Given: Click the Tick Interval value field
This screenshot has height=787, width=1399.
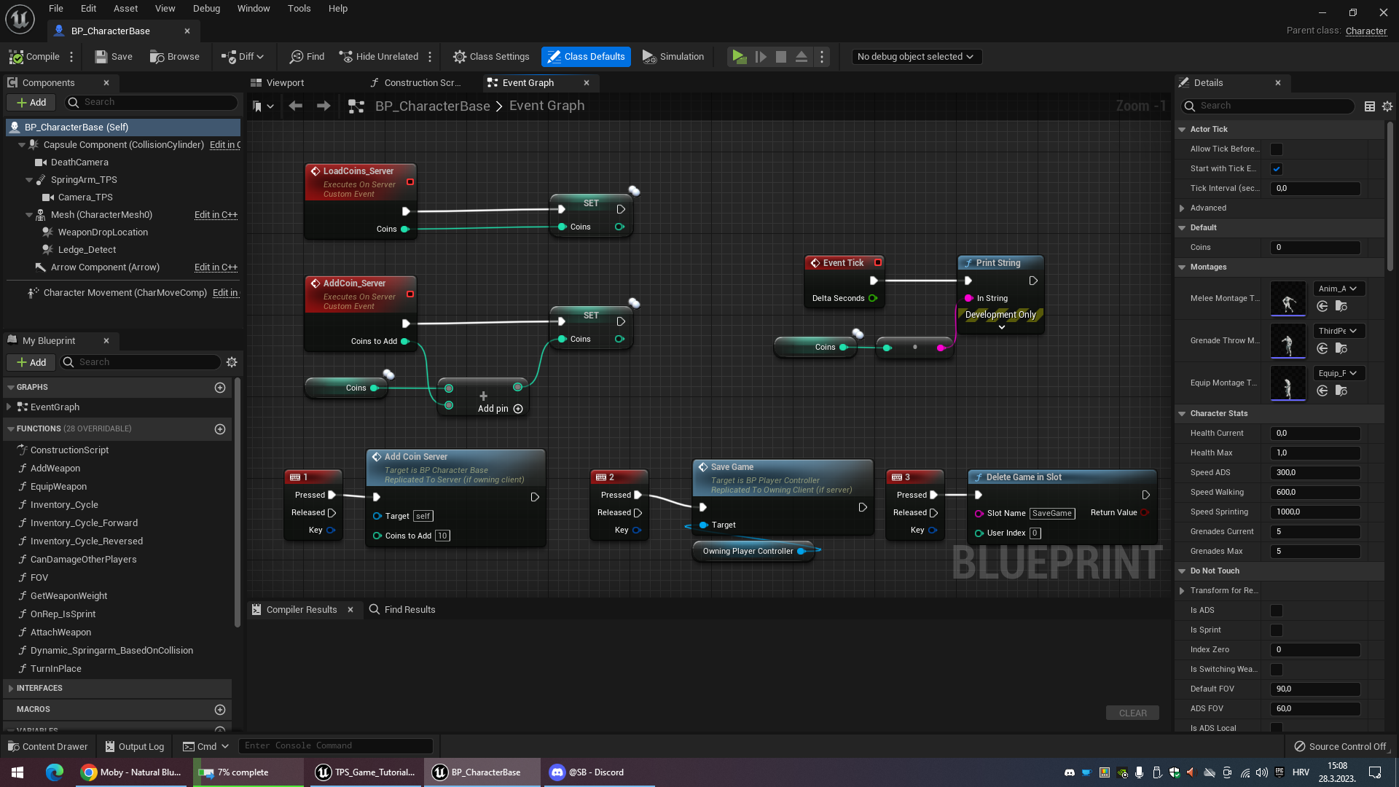Looking at the screenshot, I should pyautogui.click(x=1315, y=189).
